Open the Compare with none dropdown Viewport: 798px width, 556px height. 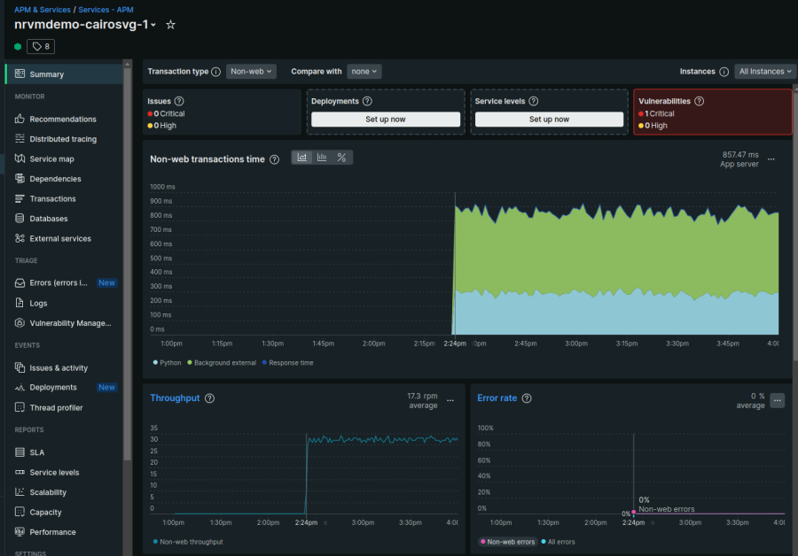point(364,72)
